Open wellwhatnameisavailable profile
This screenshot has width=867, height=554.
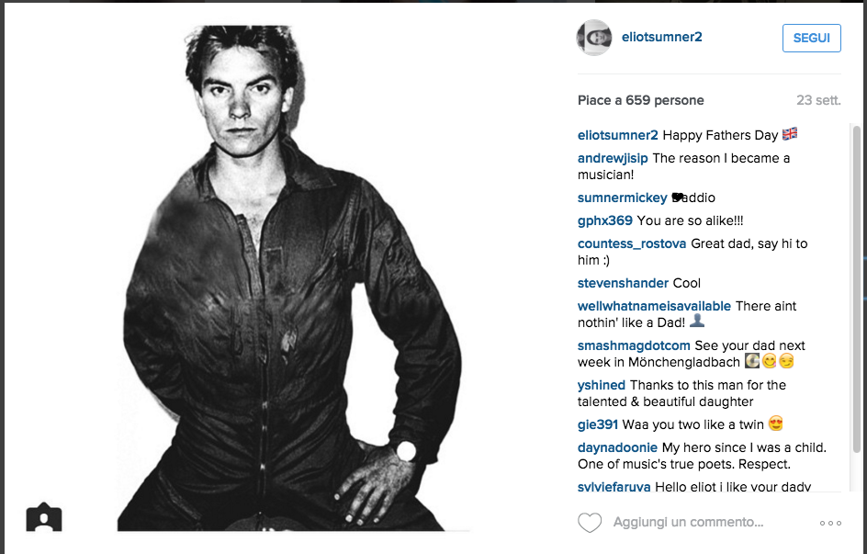(x=654, y=306)
